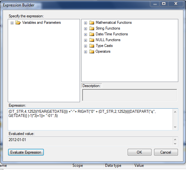Image resolution: width=186 pixels, height=170 pixels.
Task: Expand the Variables and Parameters node
Action: click(x=12, y=23)
